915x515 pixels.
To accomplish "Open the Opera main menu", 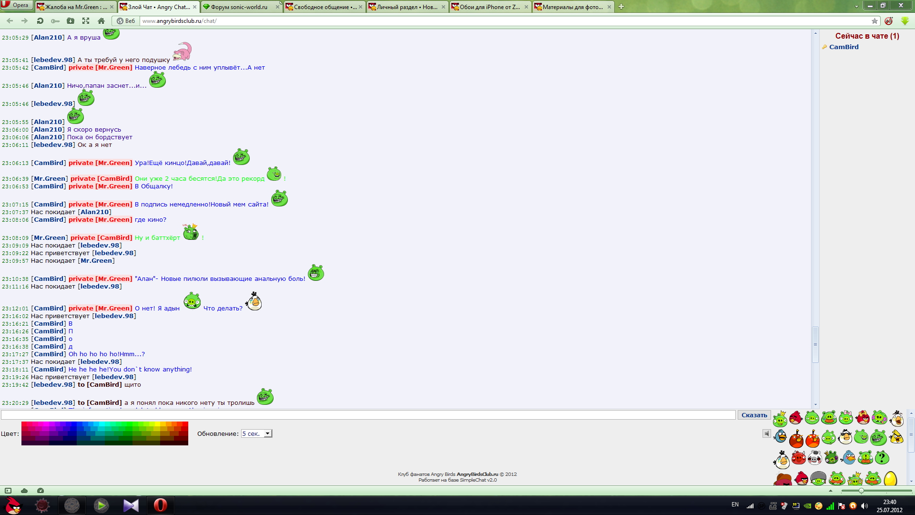I will pyautogui.click(x=17, y=5).
